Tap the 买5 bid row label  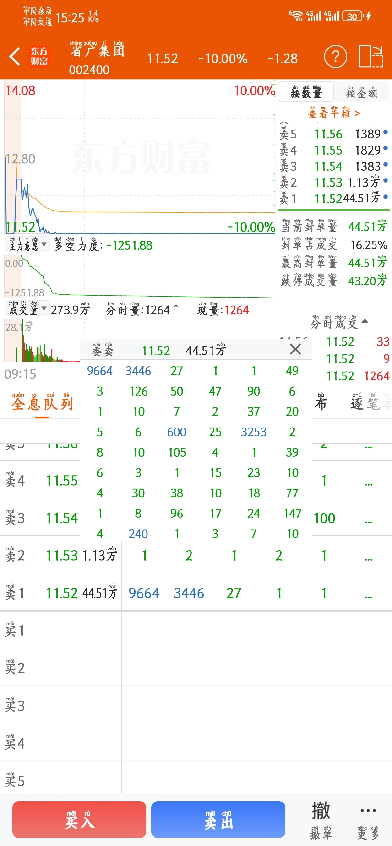click(15, 780)
